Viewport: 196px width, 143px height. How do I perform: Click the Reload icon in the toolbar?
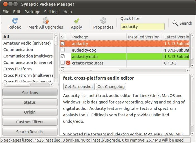(x=15, y=21)
